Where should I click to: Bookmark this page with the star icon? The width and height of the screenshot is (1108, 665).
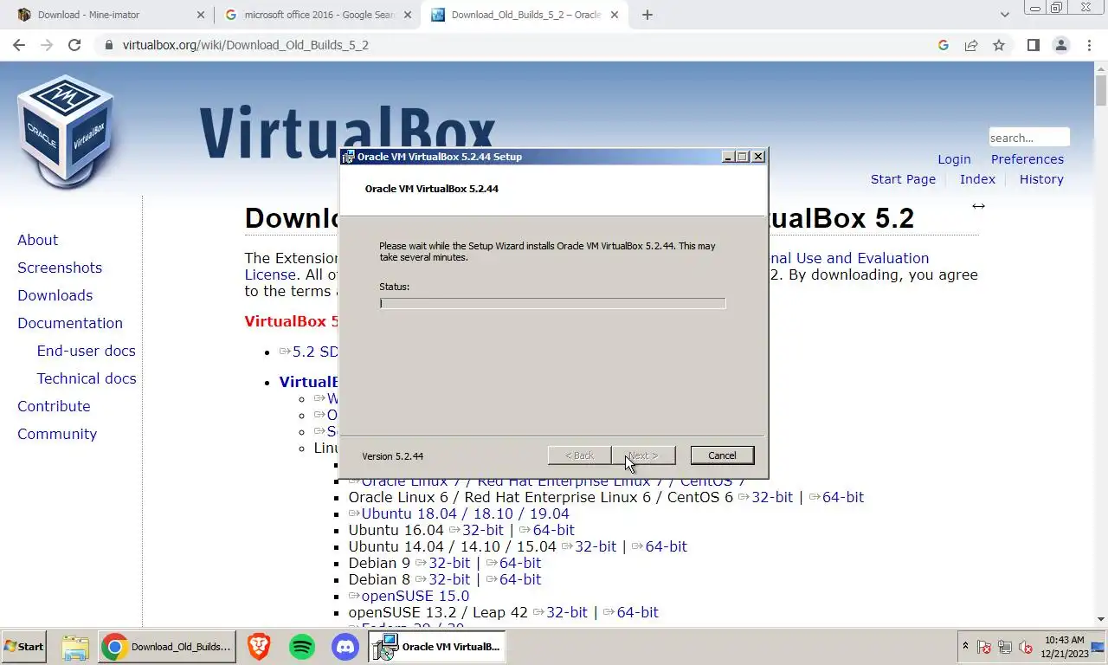(x=999, y=45)
